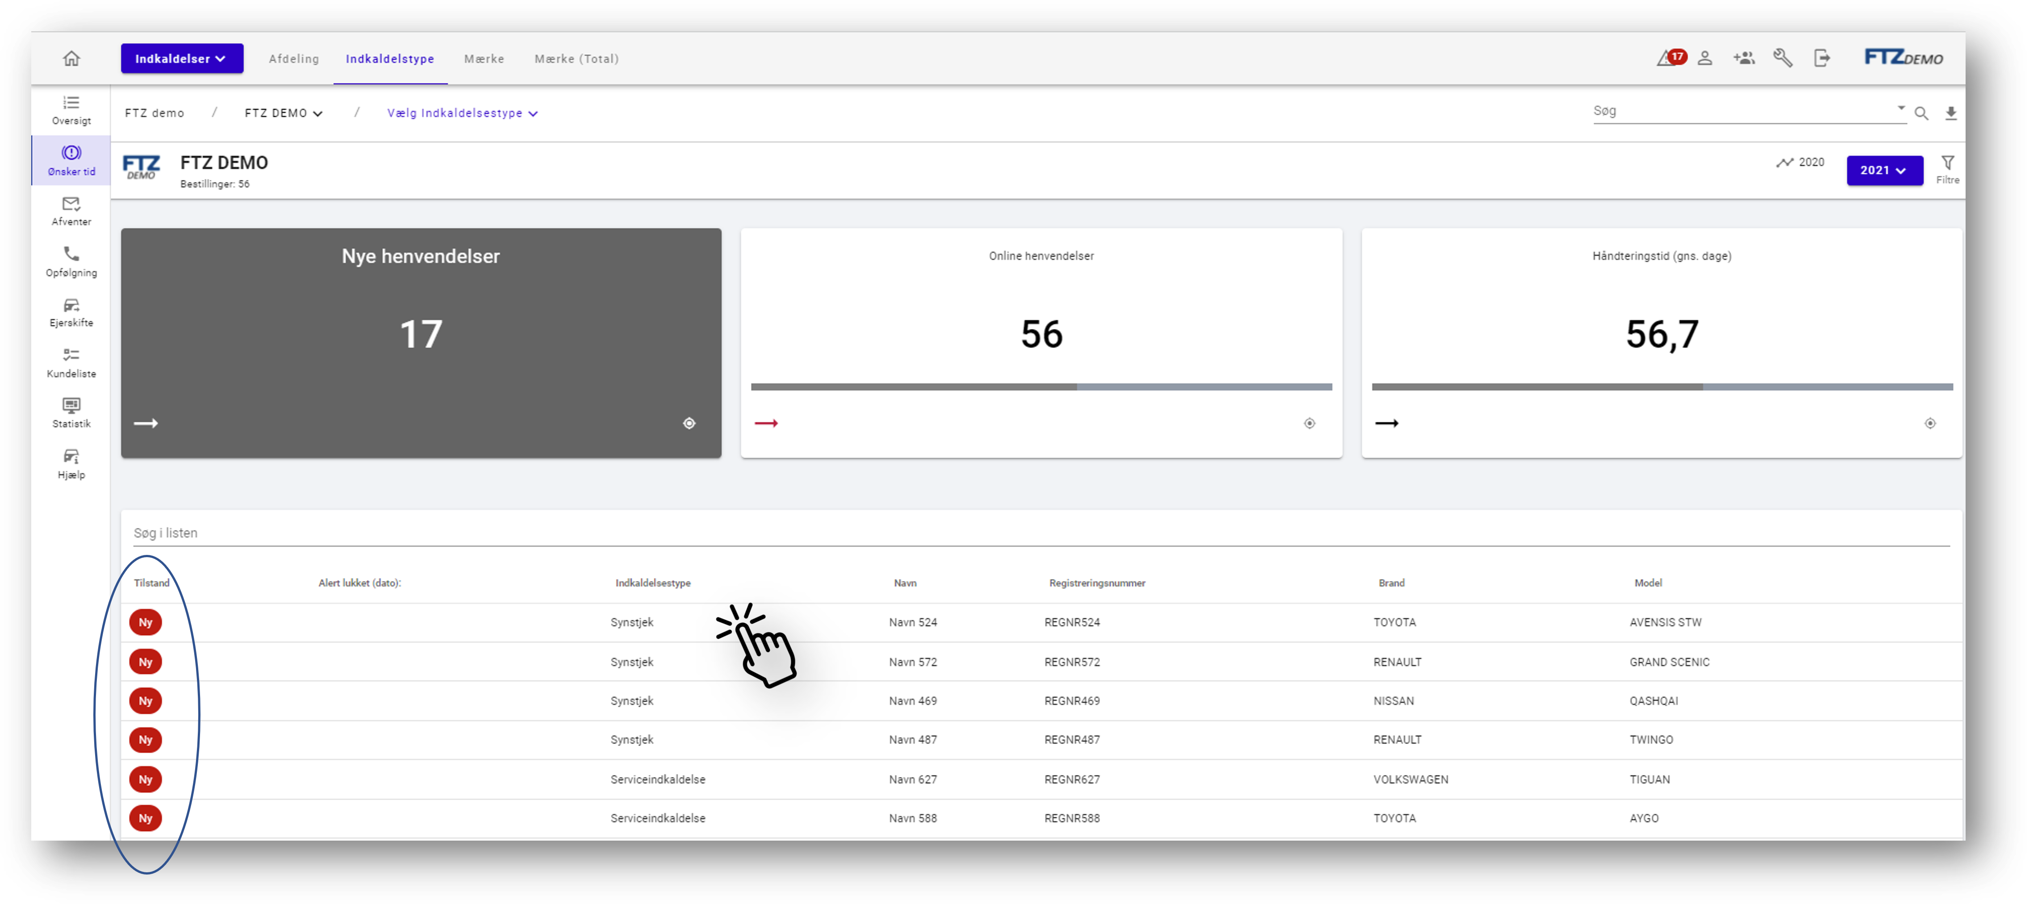Select the Nye henvendelser card
This screenshot has width=2029, height=904.
pyautogui.click(x=422, y=343)
